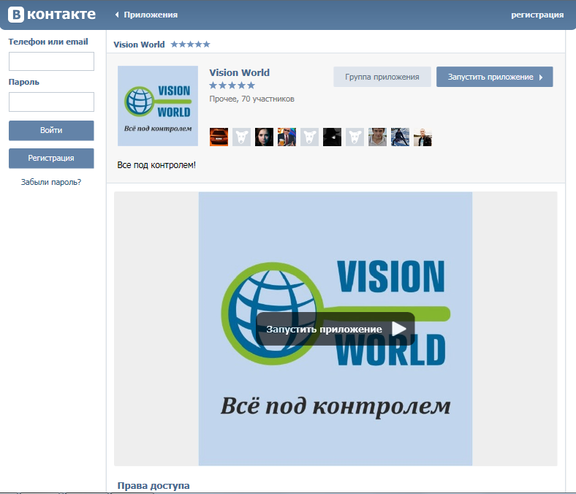Image resolution: width=576 pixels, height=494 pixels.
Task: Open the person in snow participant avatar
Action: pos(400,137)
